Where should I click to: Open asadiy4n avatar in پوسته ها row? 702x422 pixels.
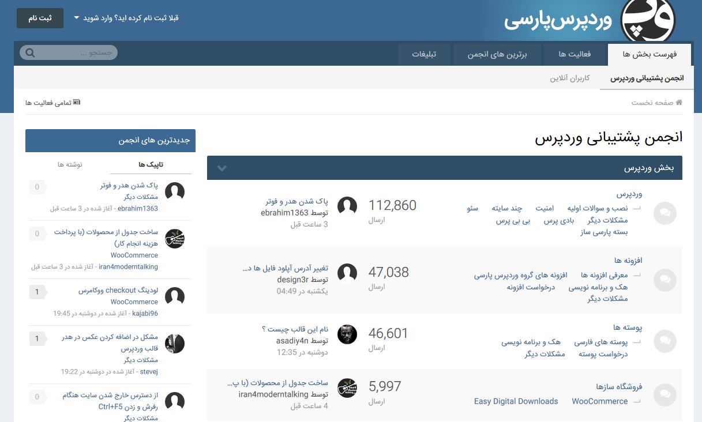click(x=347, y=334)
